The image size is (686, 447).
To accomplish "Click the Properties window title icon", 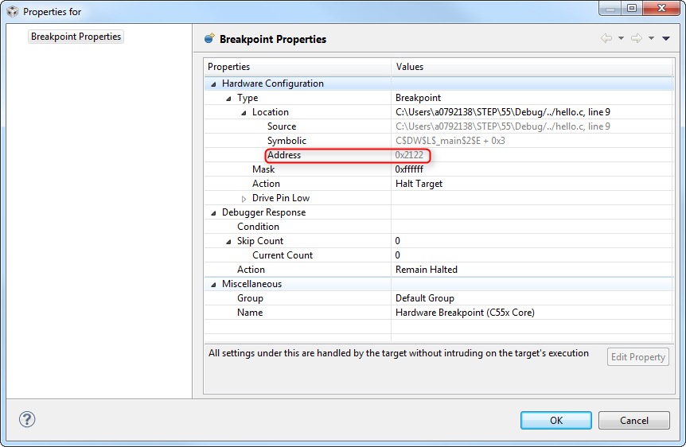I will (x=12, y=12).
